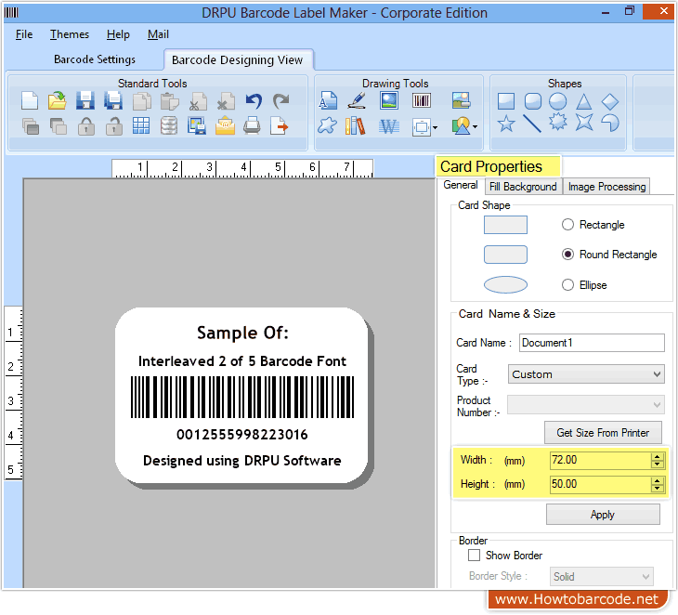Click Get Size From Printer button
The image size is (678, 615).
pyautogui.click(x=603, y=433)
